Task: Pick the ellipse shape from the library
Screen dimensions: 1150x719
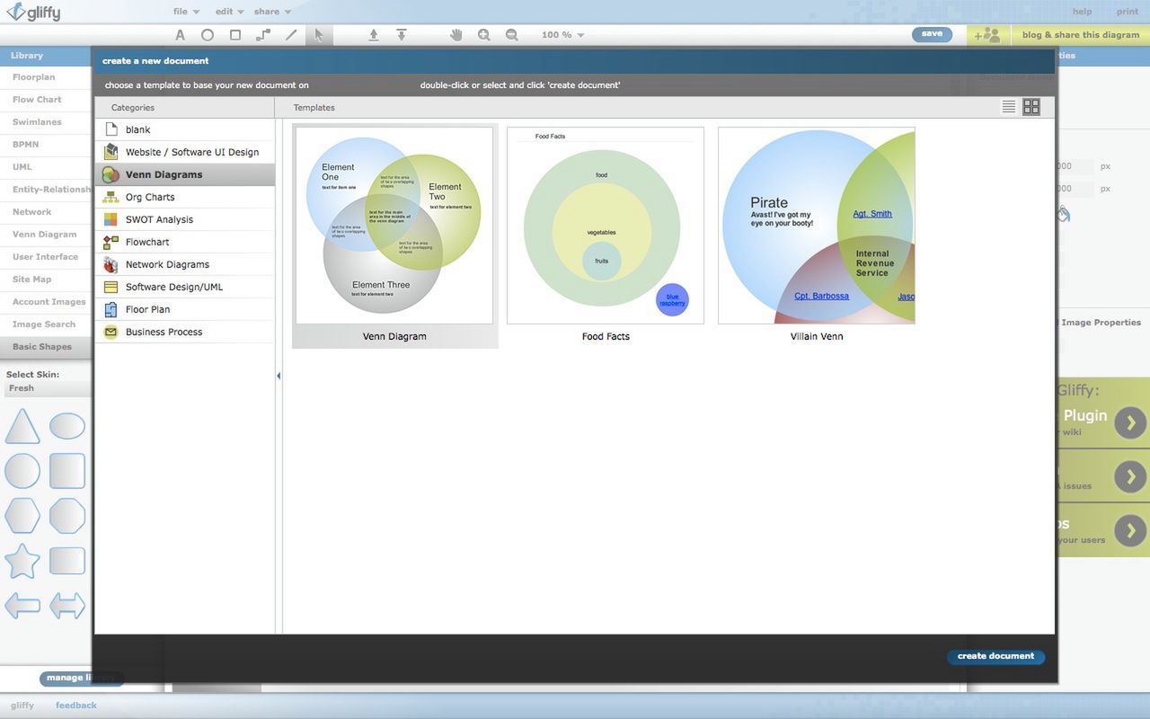Action: point(67,426)
